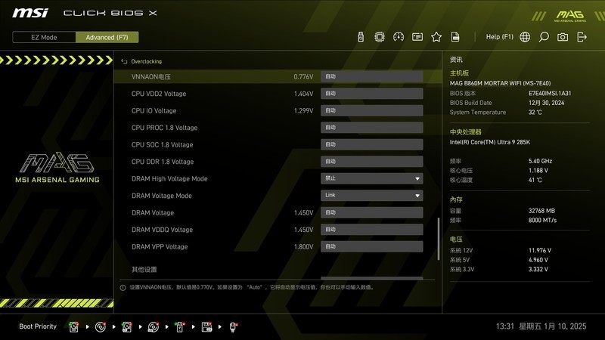The height and width of the screenshot is (340, 605).
Task: Select the DRAM VPP Voltage label
Action: [x=160, y=246]
